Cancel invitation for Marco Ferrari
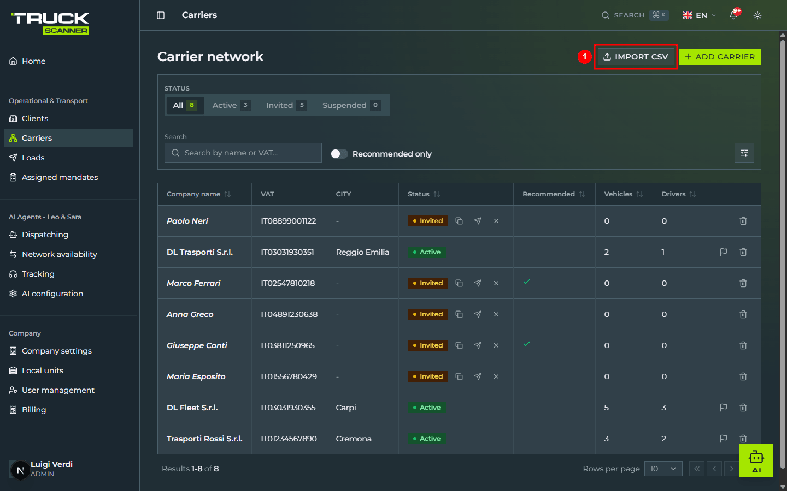Screen dimensions: 787x491 tap(496, 283)
